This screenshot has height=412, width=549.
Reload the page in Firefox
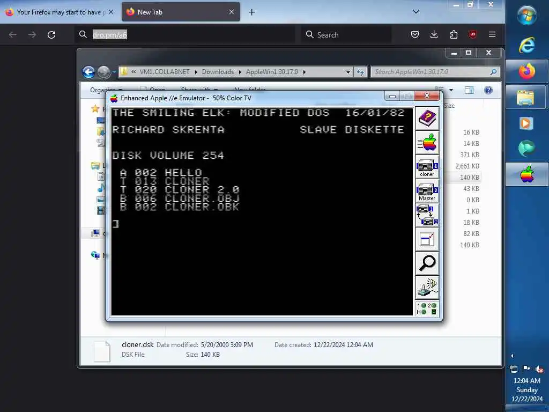click(x=51, y=35)
